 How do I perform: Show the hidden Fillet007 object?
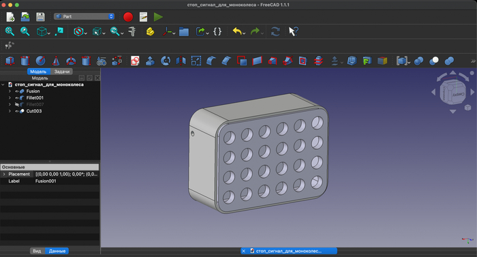[x=17, y=104]
